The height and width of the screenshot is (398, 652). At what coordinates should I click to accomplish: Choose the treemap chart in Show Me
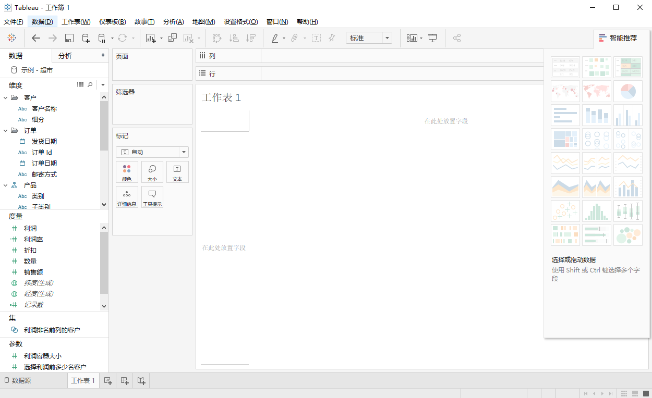pyautogui.click(x=565, y=139)
